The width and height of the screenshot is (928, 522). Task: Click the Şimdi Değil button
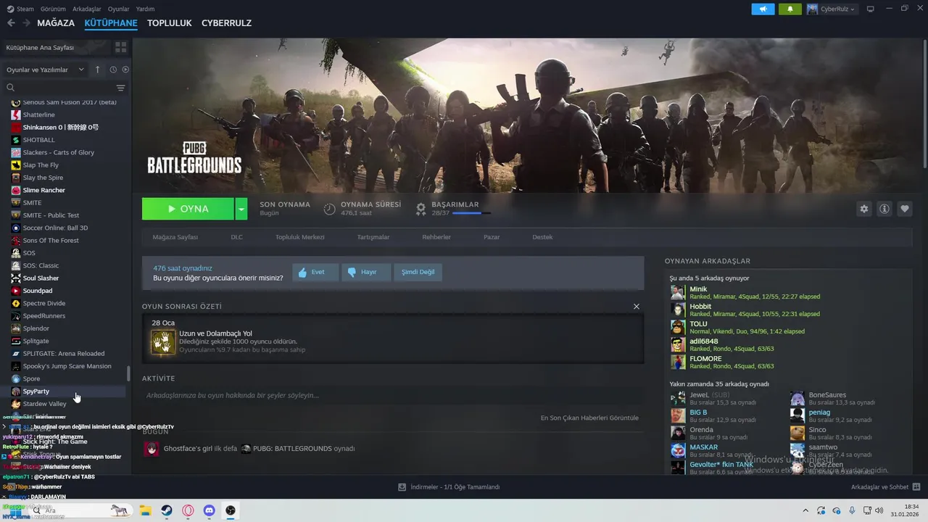click(x=418, y=272)
